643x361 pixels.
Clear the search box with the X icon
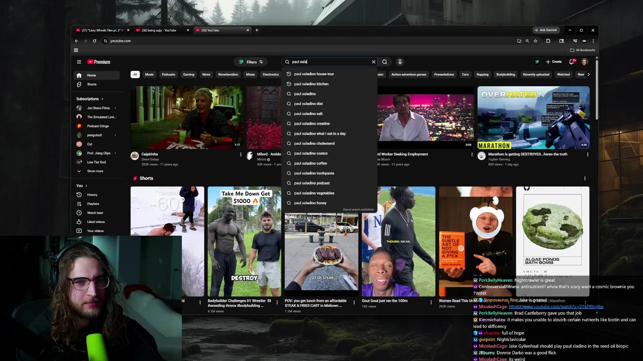tap(374, 62)
